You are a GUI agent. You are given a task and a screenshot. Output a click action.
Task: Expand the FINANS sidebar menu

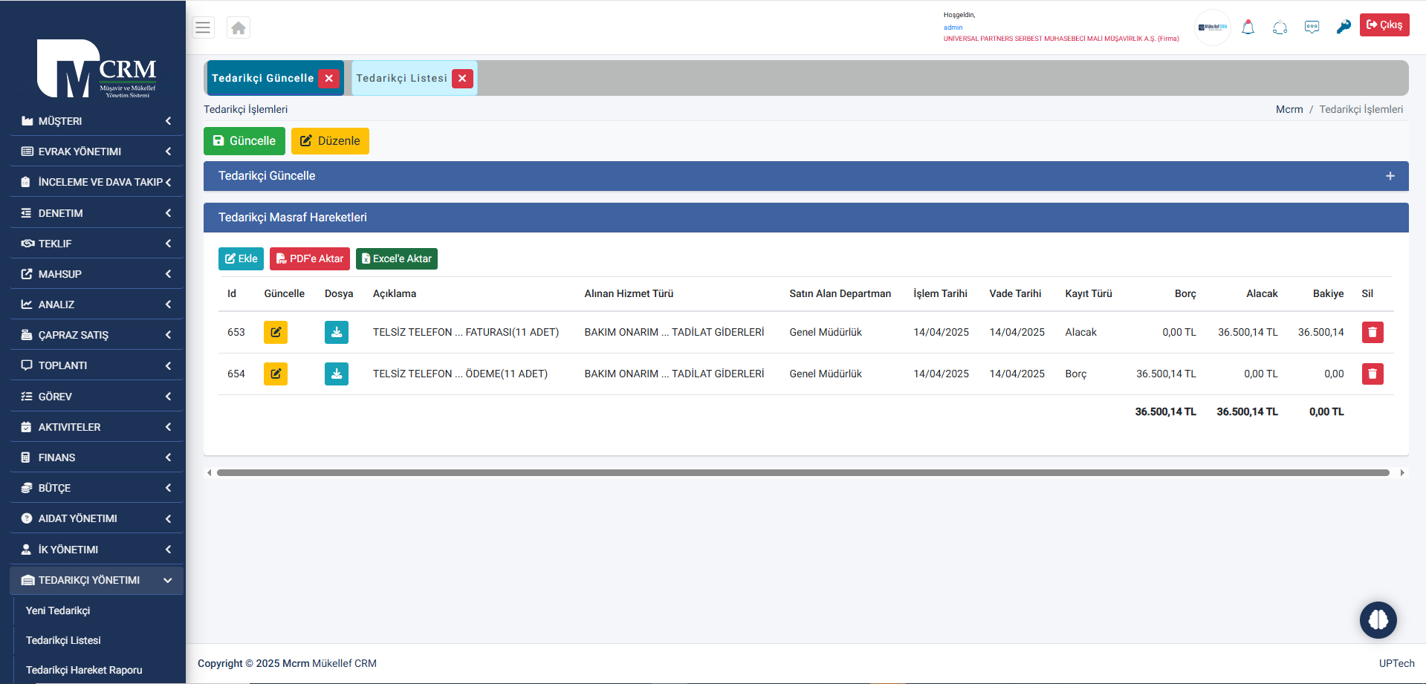pyautogui.click(x=97, y=457)
